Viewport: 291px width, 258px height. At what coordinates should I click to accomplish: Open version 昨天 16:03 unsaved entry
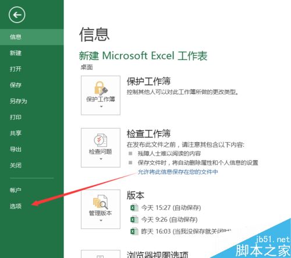[186, 231]
